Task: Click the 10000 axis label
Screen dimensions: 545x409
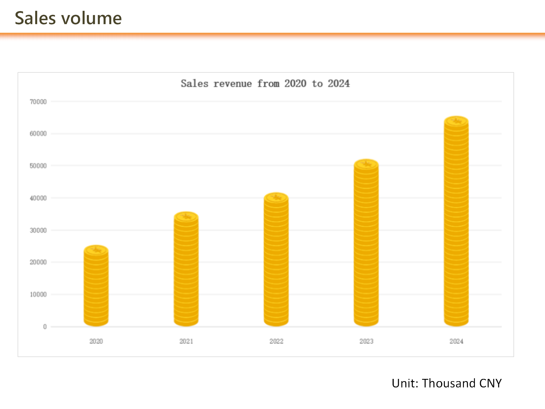Action: click(38, 295)
